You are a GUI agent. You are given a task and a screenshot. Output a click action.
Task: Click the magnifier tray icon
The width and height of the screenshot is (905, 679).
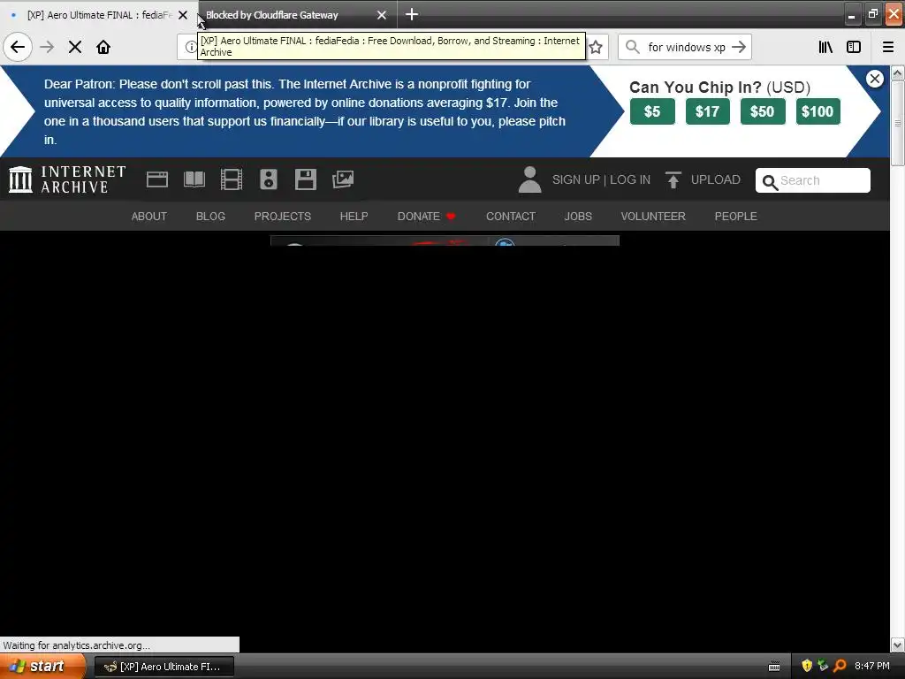(840, 667)
